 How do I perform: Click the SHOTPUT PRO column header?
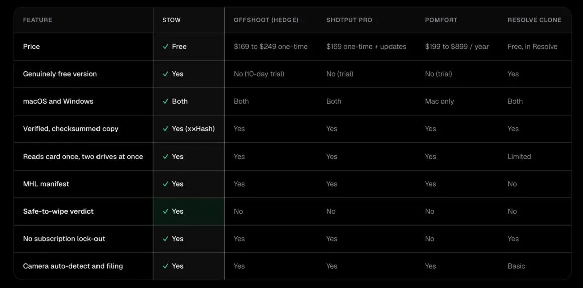(349, 20)
